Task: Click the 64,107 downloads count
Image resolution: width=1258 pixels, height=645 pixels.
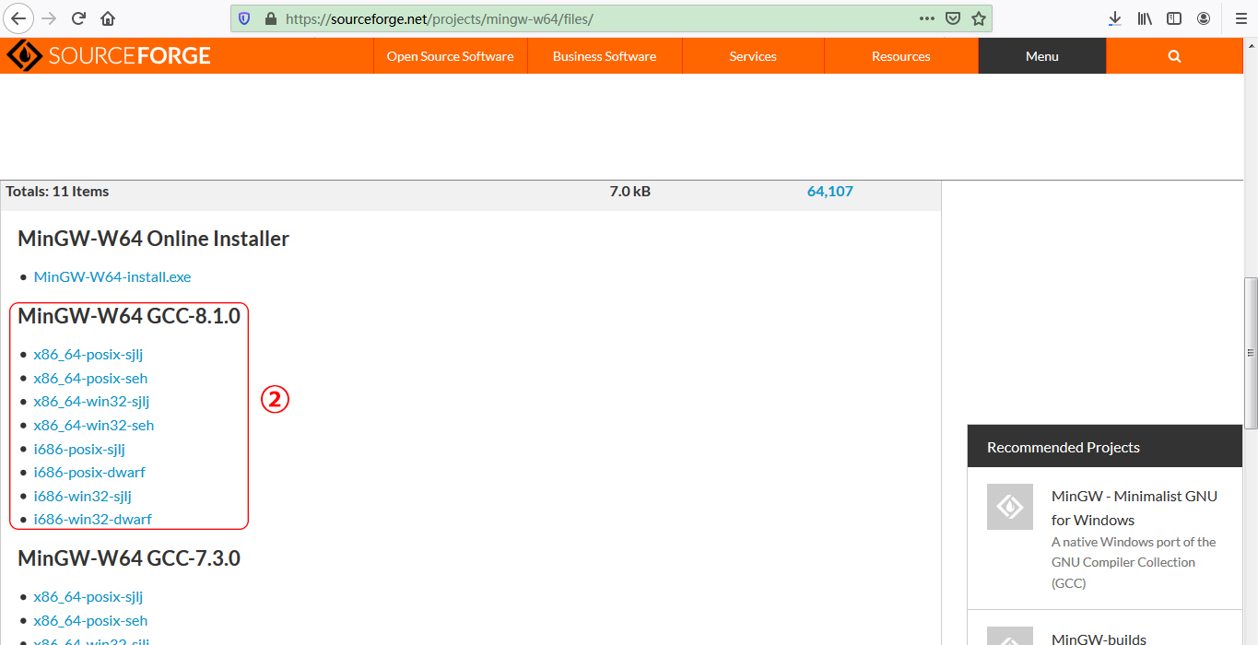Action: pyautogui.click(x=830, y=192)
